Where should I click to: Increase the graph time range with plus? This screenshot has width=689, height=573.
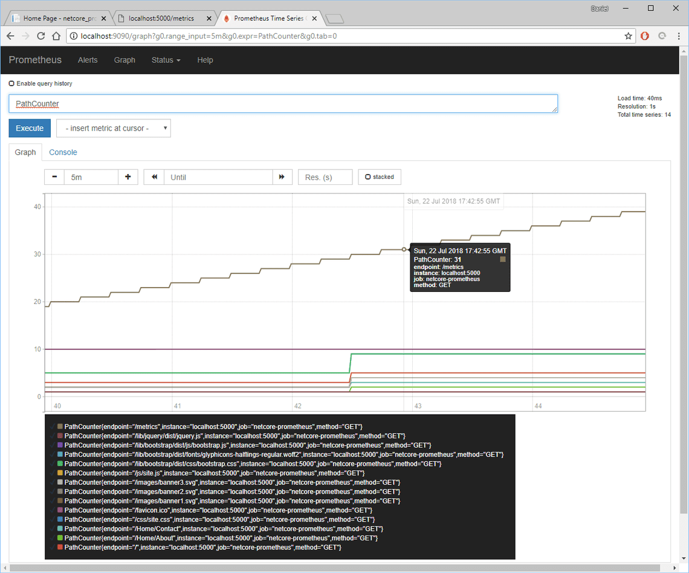click(128, 176)
